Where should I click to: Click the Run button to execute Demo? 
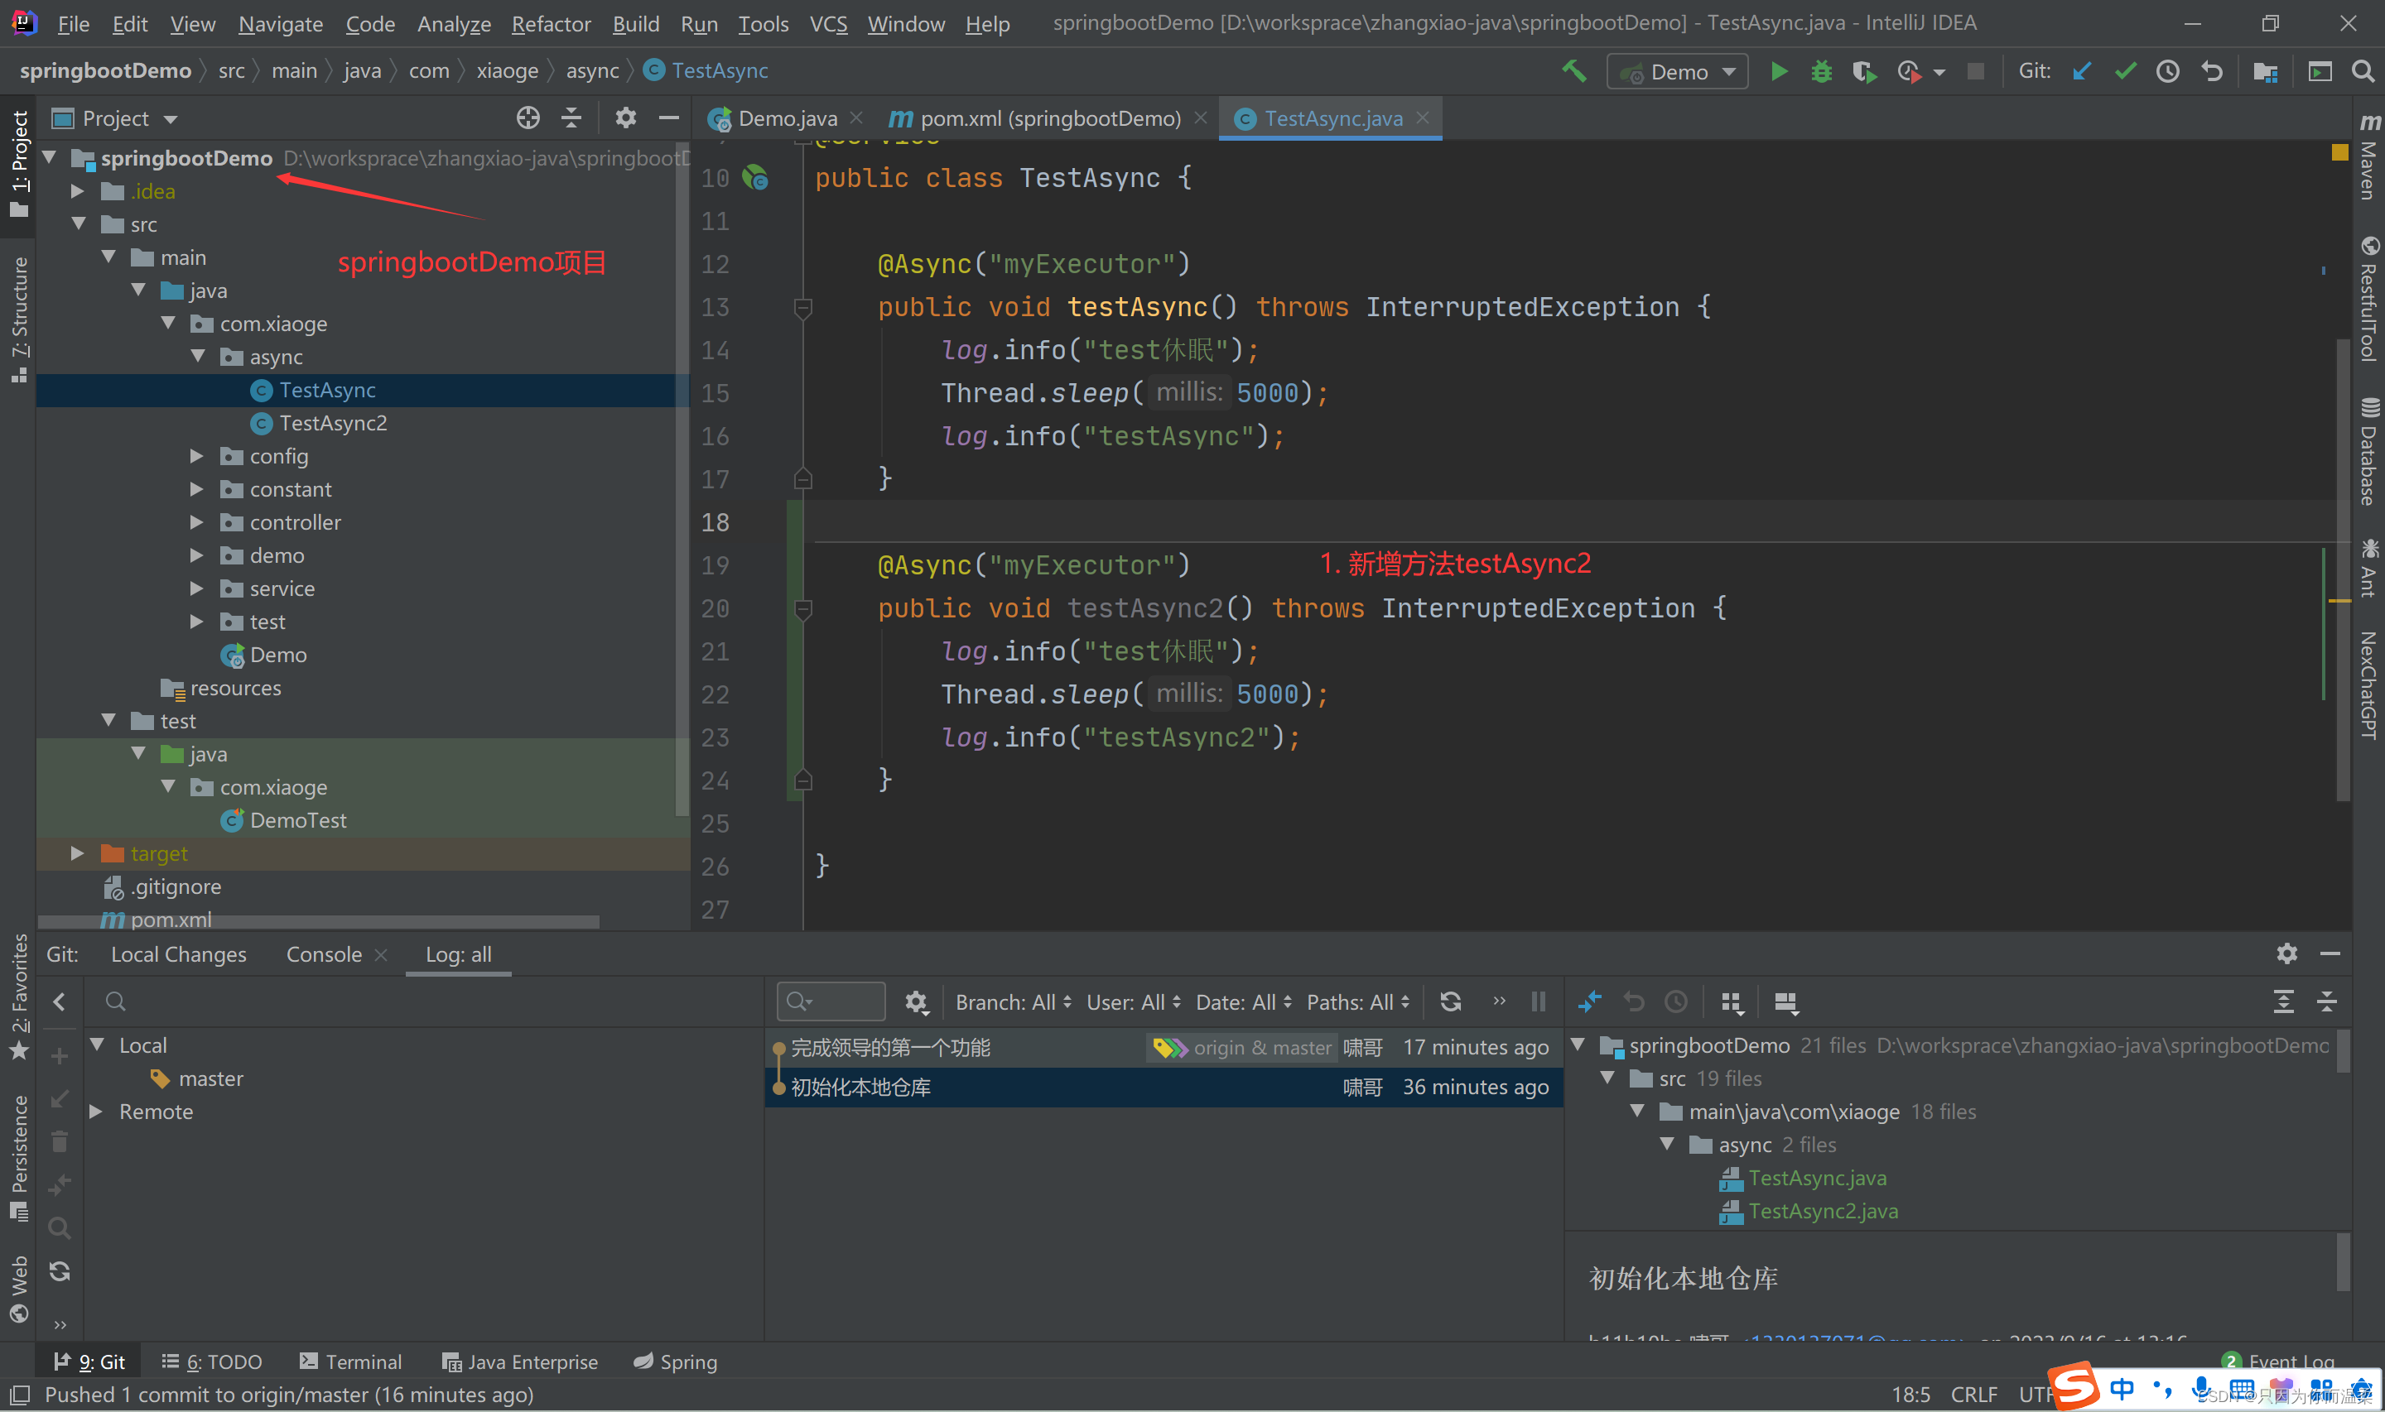(x=1780, y=70)
